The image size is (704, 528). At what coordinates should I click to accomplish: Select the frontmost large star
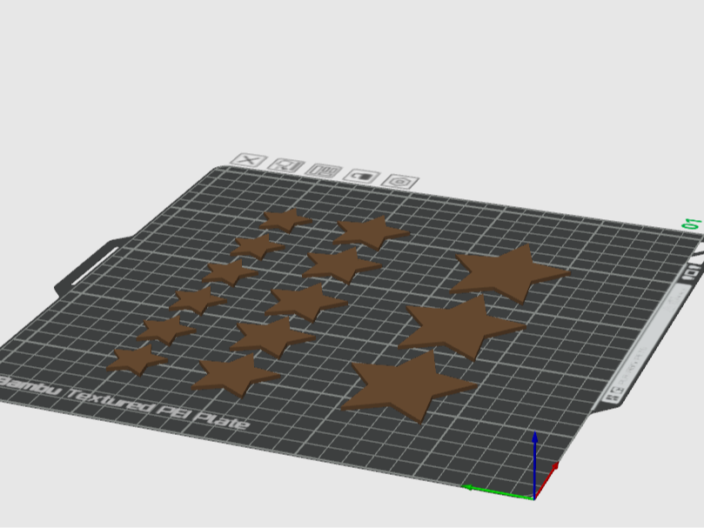click(x=409, y=386)
